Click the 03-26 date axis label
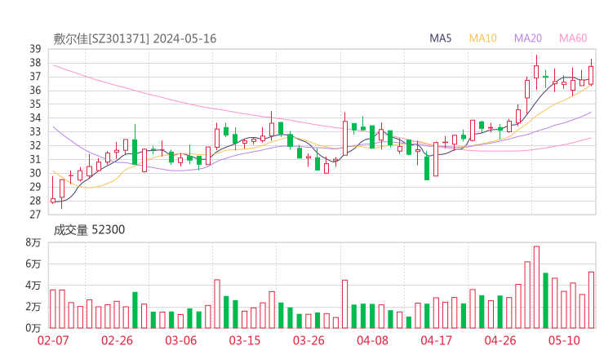The height and width of the screenshot is (359, 604). [x=309, y=340]
